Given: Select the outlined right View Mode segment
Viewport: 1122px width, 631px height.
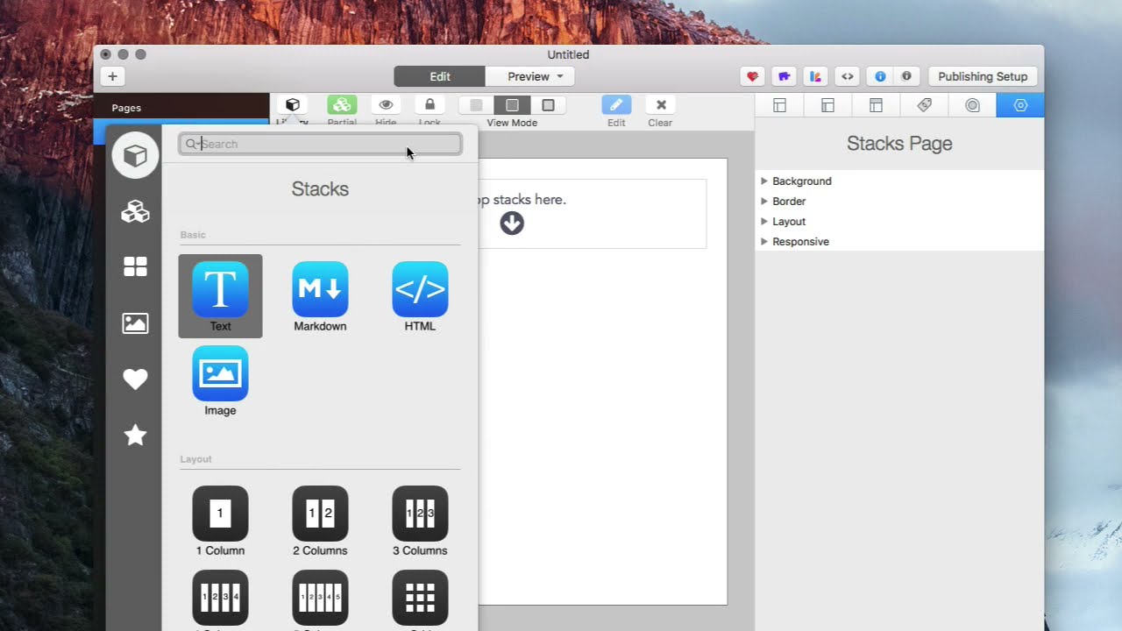Looking at the screenshot, I should pyautogui.click(x=548, y=105).
